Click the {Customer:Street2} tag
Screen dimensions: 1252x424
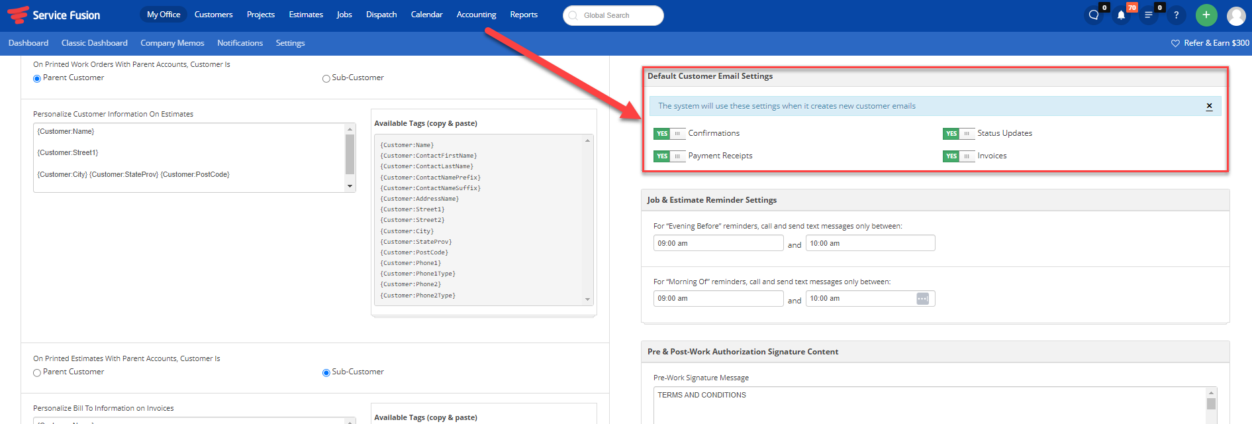412,220
